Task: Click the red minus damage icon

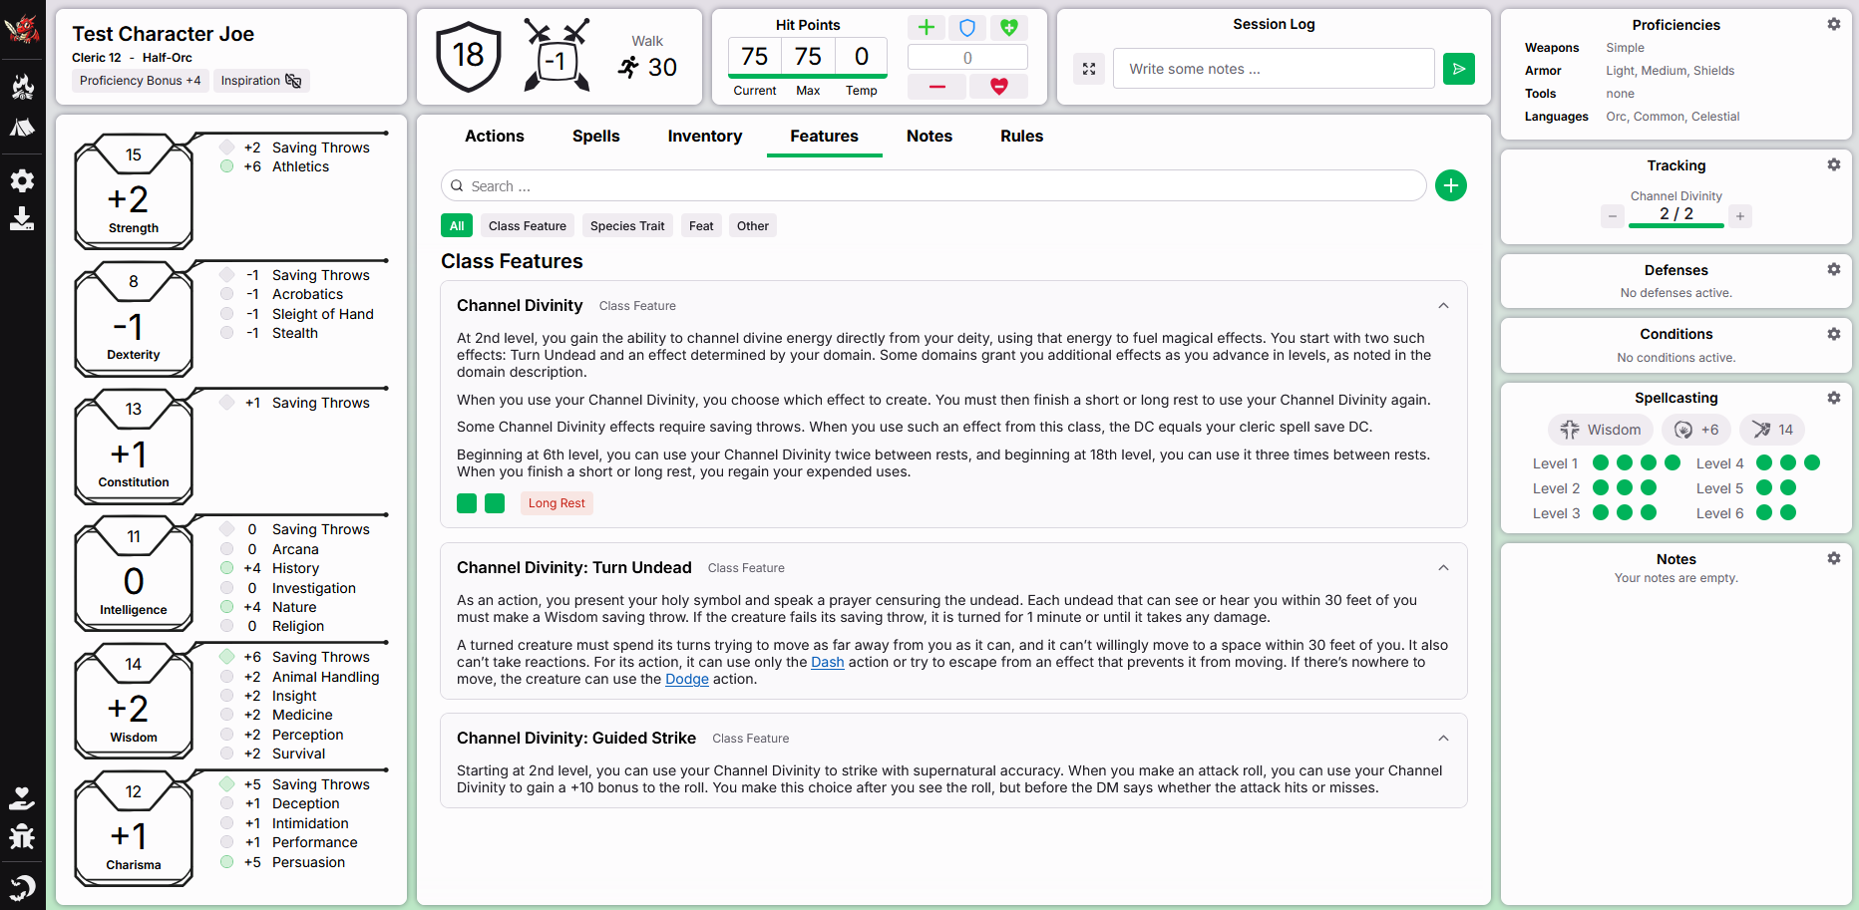Action: pos(936,87)
